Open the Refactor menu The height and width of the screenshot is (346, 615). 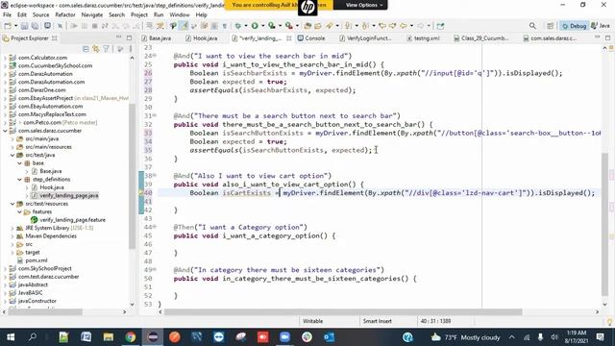coord(65,15)
